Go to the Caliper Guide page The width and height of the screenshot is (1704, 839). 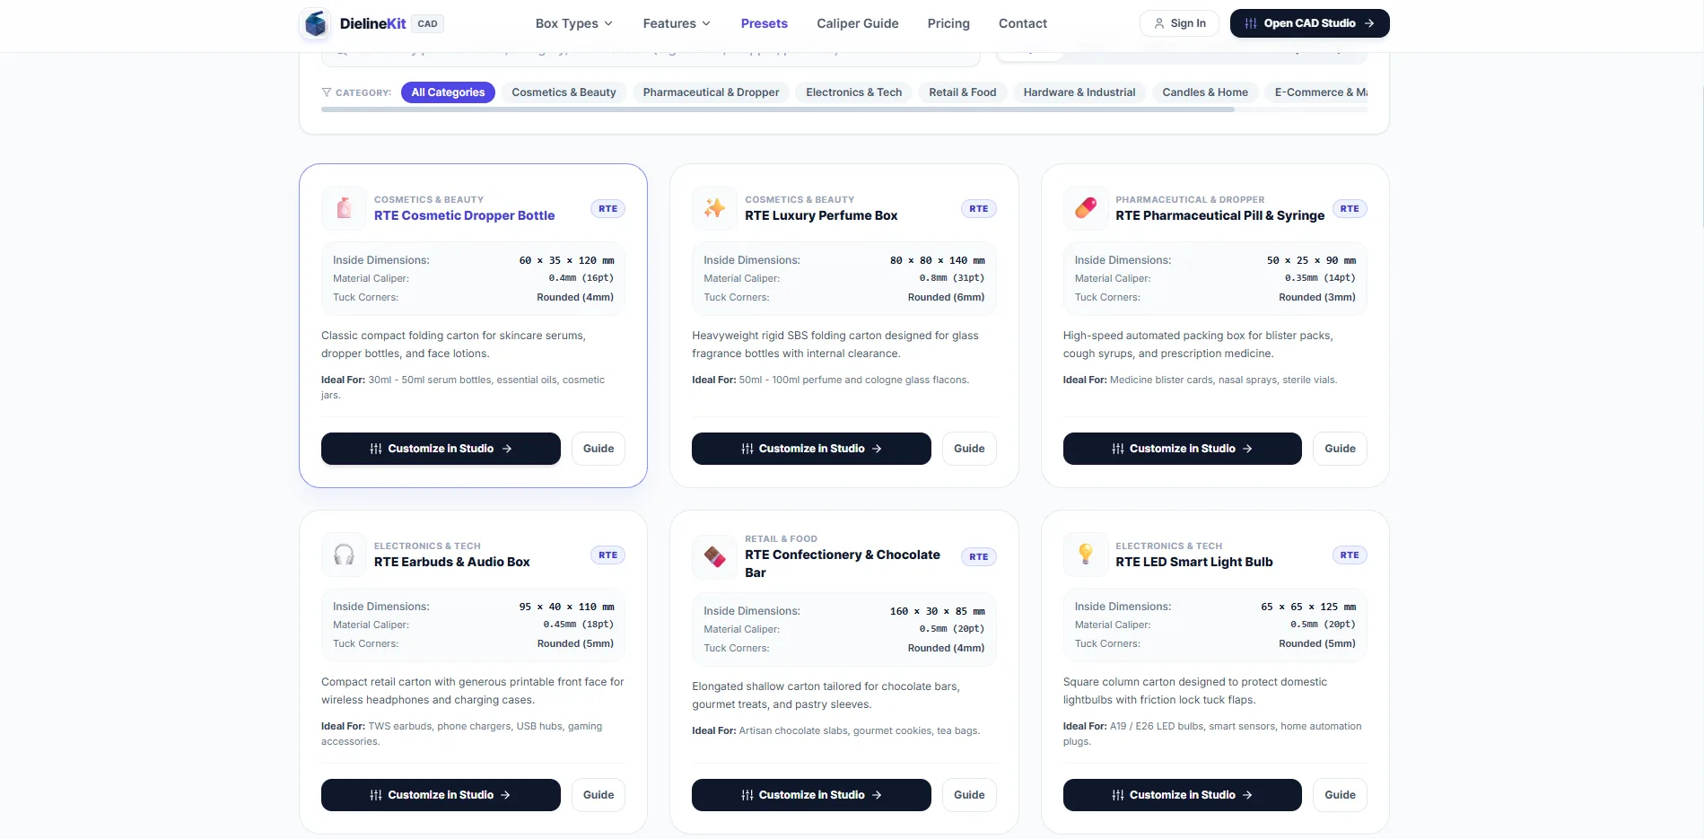click(x=858, y=23)
